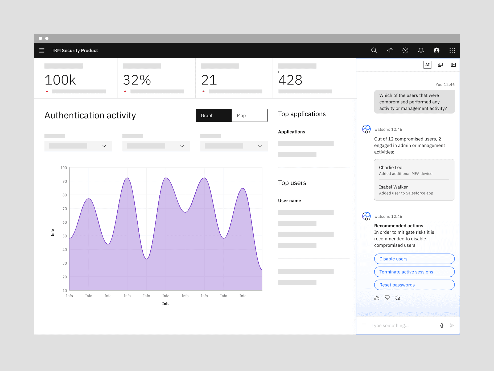Regenerate the watsonx response
Image resolution: width=494 pixels, height=371 pixels.
[x=398, y=298]
